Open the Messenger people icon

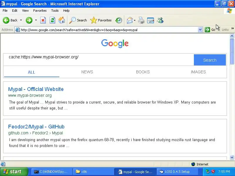[x=160, y=20]
